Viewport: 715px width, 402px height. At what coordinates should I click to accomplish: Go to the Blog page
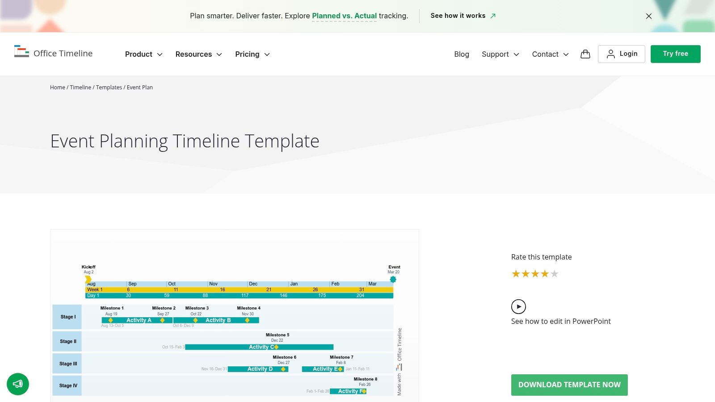(x=462, y=54)
